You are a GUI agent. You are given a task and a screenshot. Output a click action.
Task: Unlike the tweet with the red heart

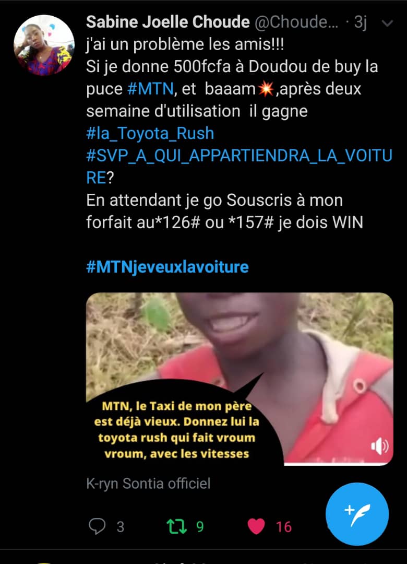tap(256, 526)
